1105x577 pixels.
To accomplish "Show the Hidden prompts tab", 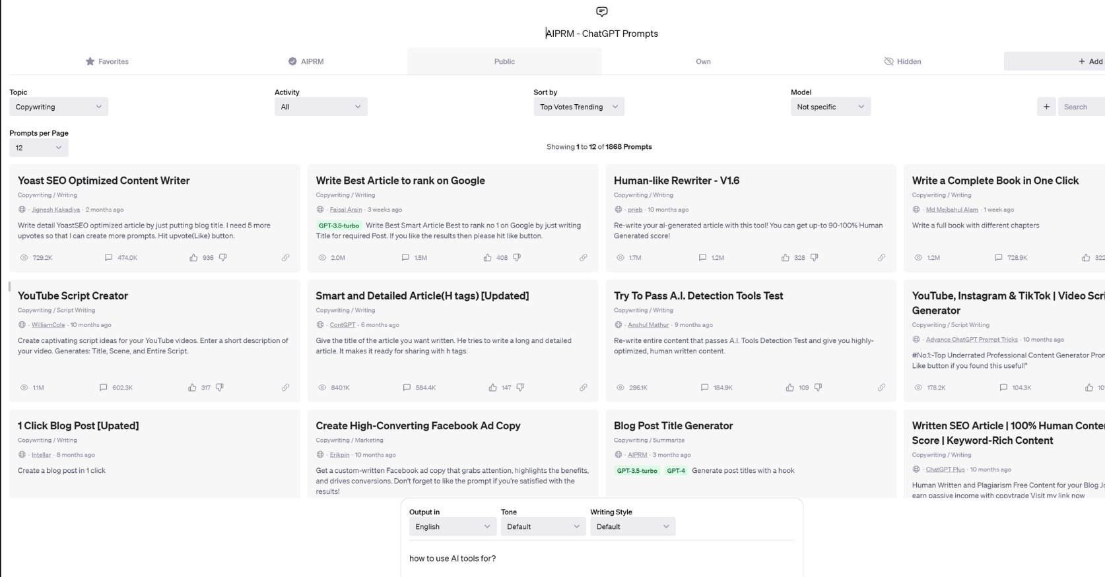I will tap(902, 61).
